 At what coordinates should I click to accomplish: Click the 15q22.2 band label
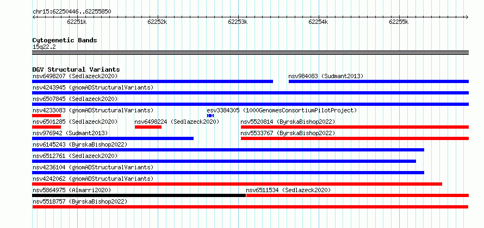tap(44, 47)
